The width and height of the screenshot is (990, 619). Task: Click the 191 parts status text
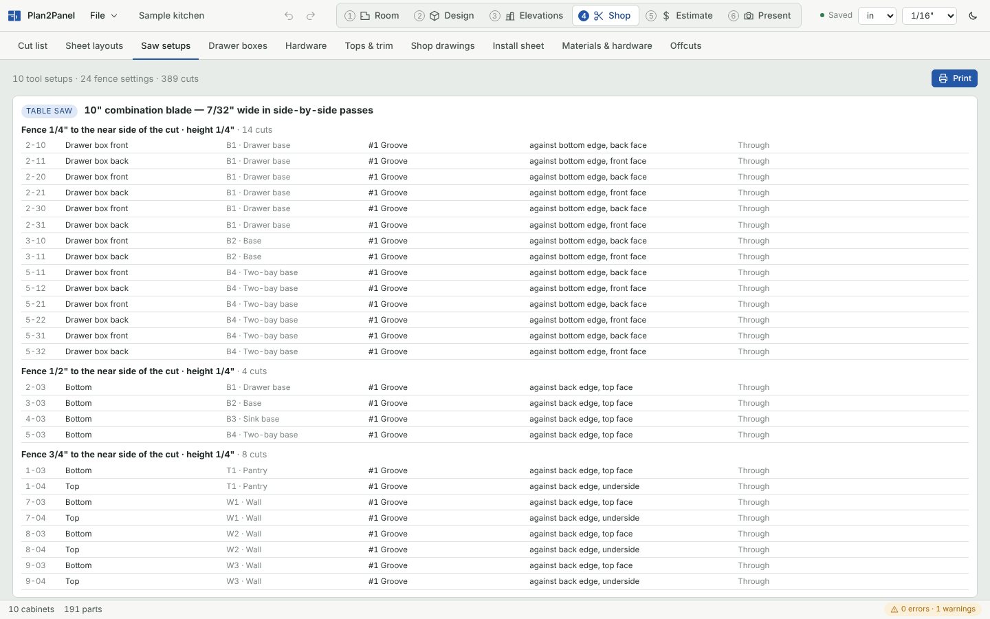[83, 609]
